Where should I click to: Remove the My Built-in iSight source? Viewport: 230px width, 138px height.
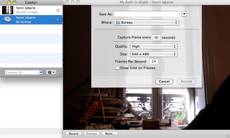click(58, 10)
